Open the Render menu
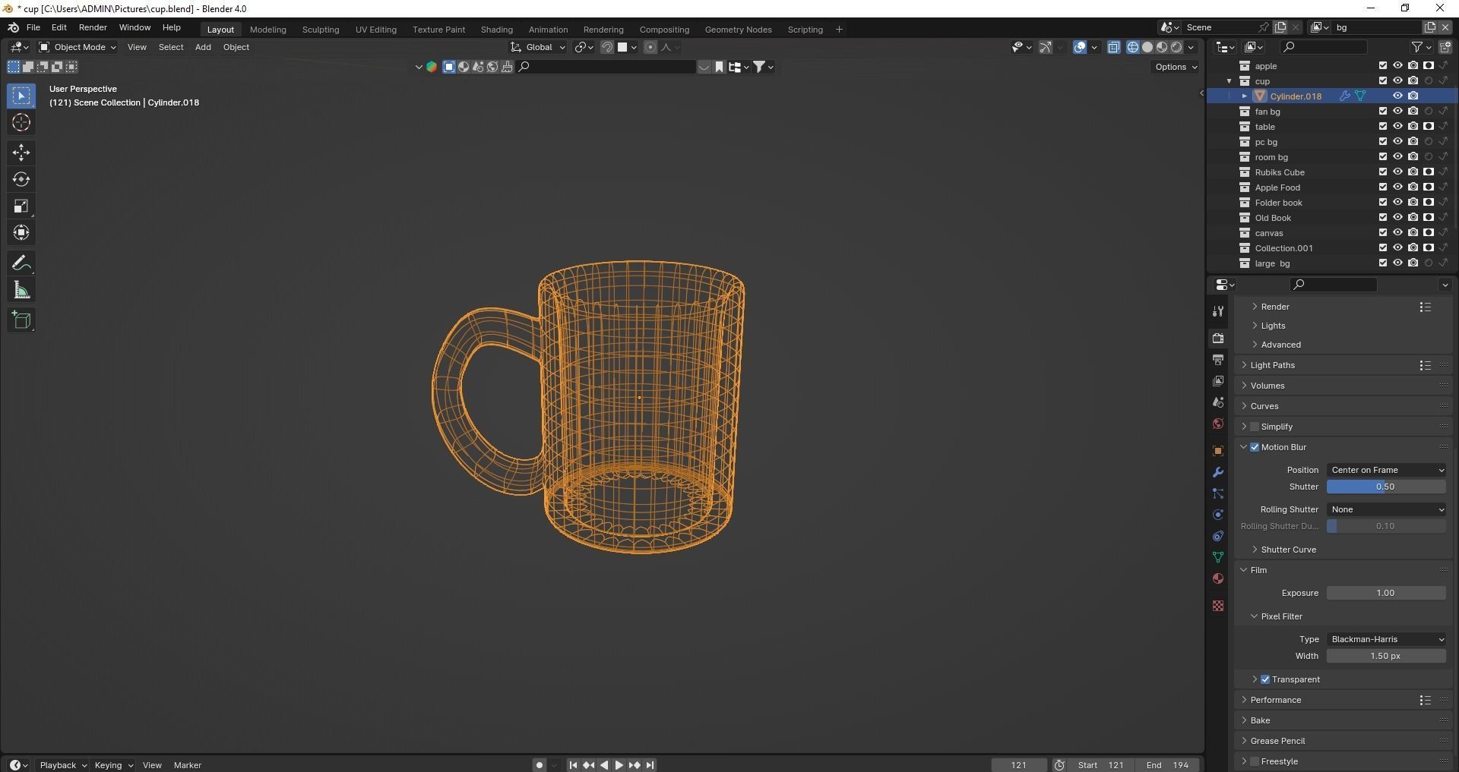 pyautogui.click(x=93, y=27)
